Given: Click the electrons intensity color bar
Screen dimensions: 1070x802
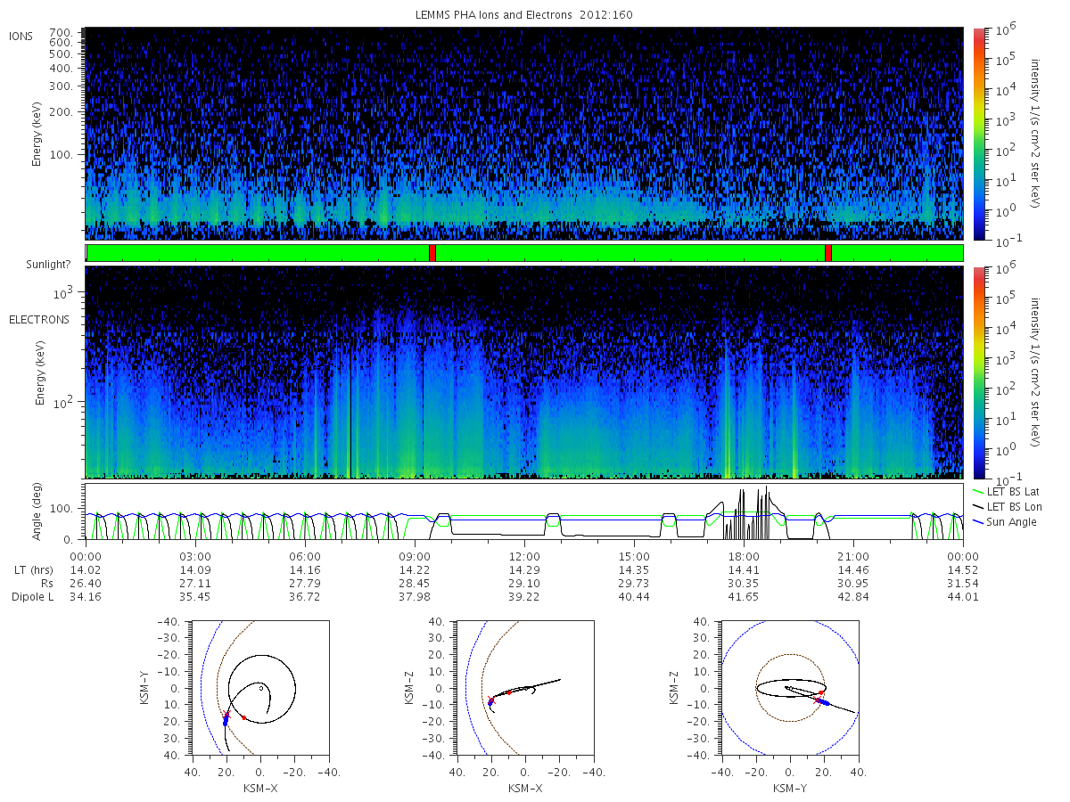Looking at the screenshot, I should point(979,372).
